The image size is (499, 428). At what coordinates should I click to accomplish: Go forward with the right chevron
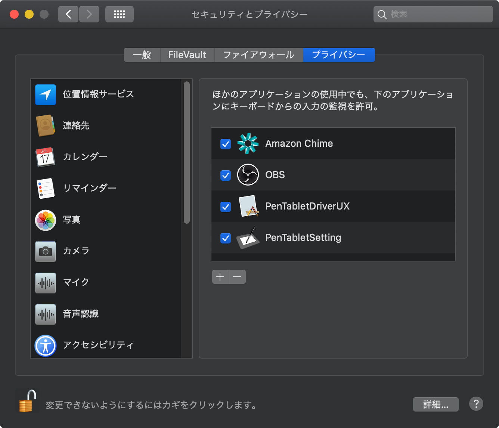click(89, 14)
